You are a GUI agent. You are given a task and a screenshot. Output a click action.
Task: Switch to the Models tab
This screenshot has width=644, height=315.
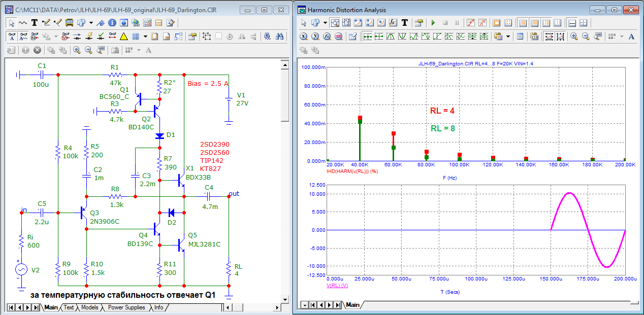click(x=89, y=307)
